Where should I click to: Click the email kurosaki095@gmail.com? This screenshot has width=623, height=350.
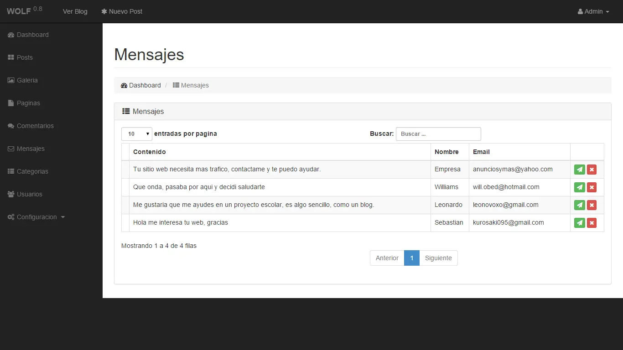[509, 222]
